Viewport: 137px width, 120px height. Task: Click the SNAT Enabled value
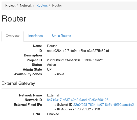(53, 114)
